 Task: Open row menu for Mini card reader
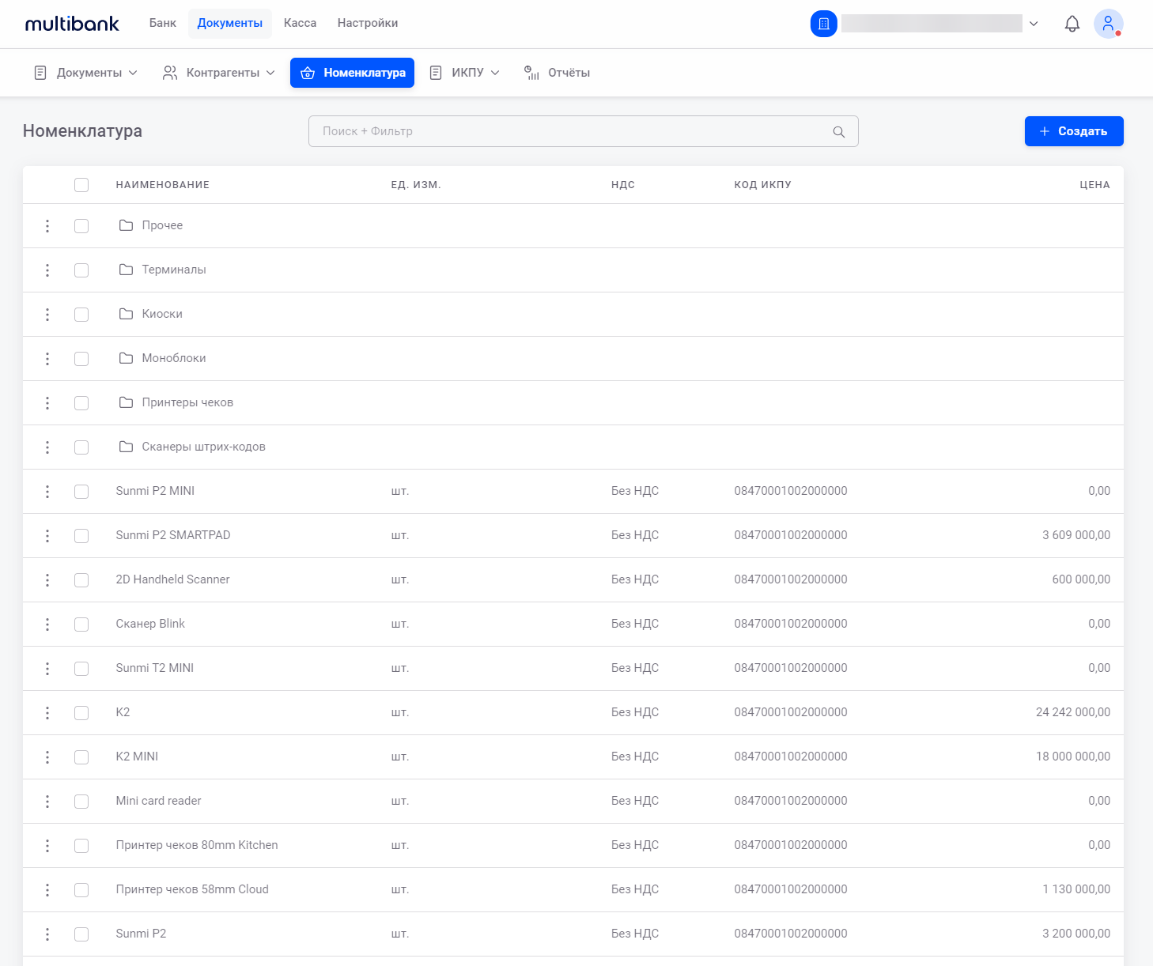(x=47, y=802)
